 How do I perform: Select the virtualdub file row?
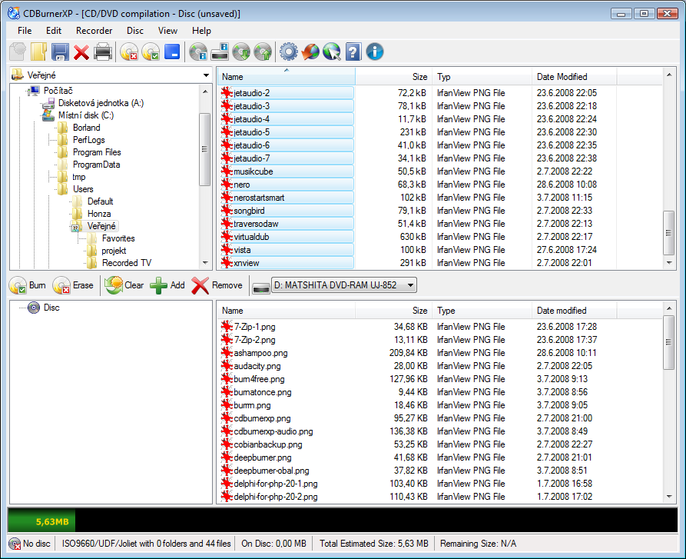287,237
